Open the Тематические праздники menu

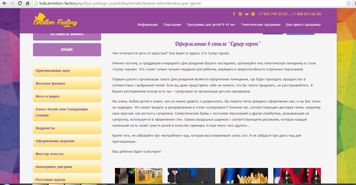[261, 25]
